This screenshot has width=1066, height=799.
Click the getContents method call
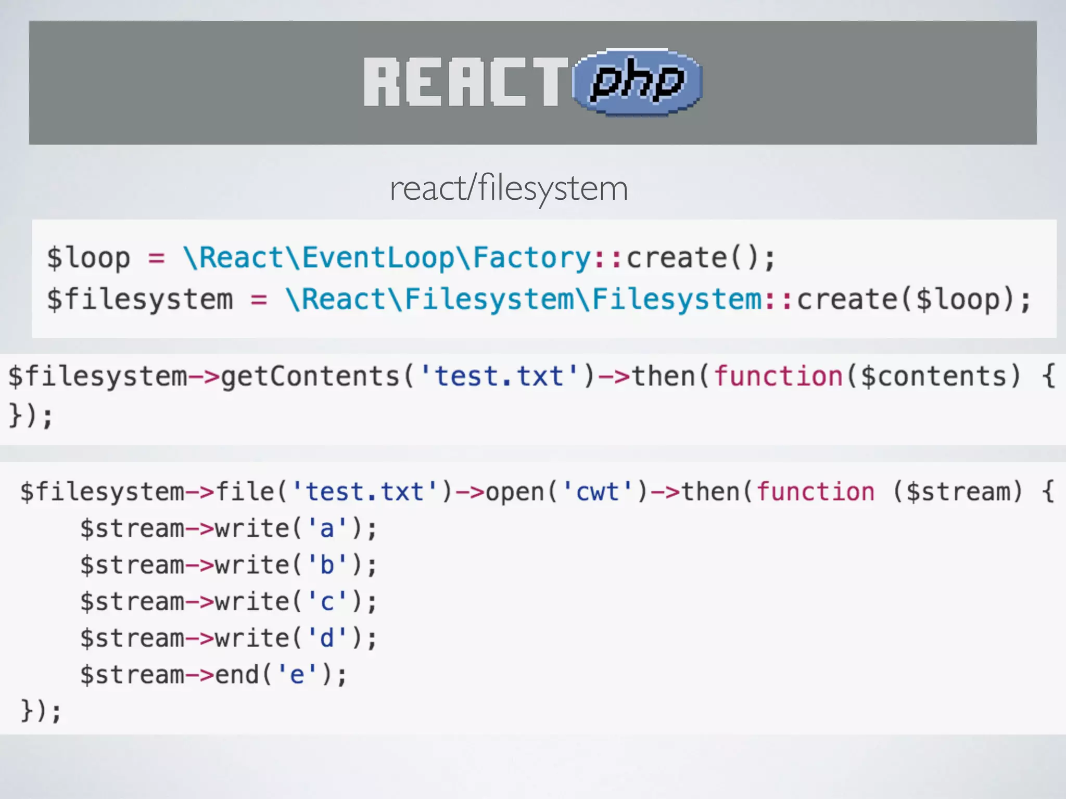pyautogui.click(x=310, y=376)
